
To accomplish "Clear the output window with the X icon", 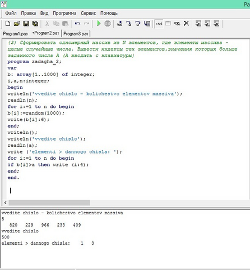I will point(186,24).
